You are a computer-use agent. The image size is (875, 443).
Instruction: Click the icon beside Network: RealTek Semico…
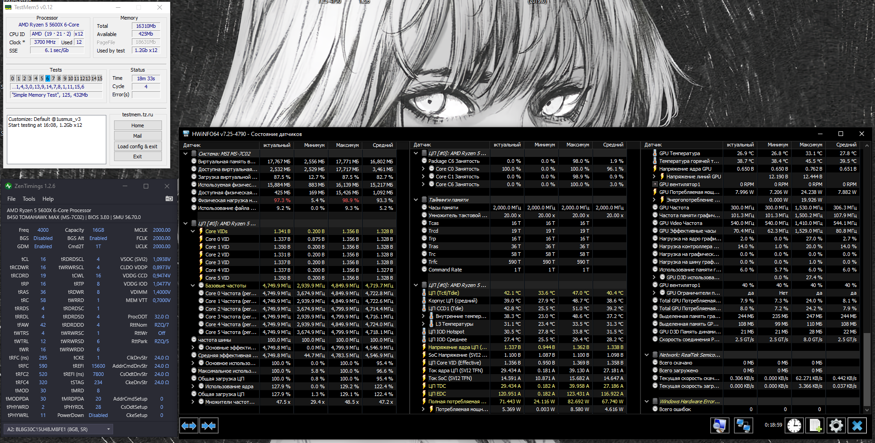(x=655, y=355)
